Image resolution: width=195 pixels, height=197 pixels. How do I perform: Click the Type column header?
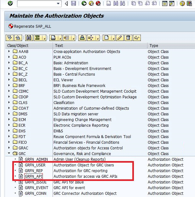[171, 45]
